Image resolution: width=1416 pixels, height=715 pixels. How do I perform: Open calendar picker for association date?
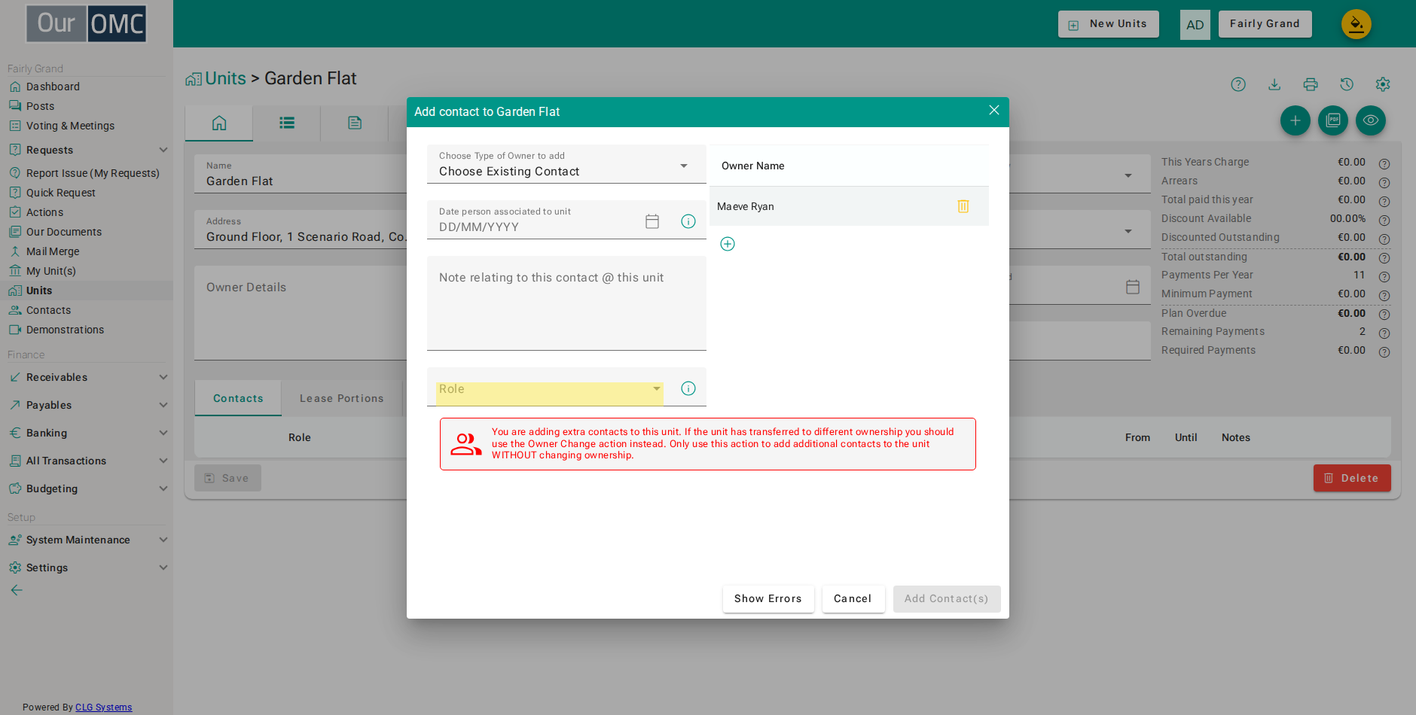[652, 221]
